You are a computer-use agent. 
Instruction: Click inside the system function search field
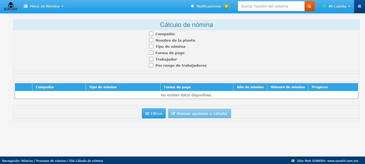pyautogui.click(x=271, y=6)
